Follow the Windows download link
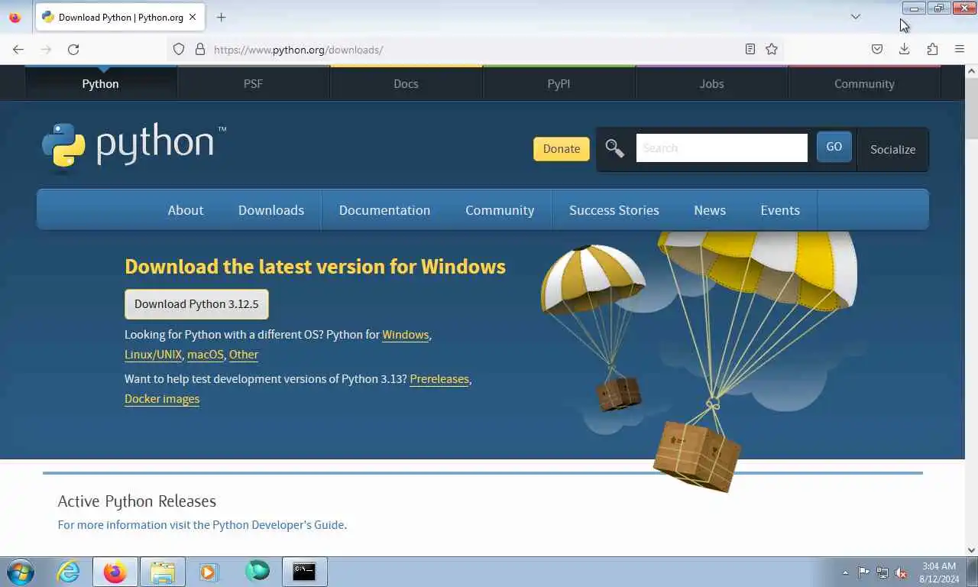The image size is (978, 587). pos(405,335)
